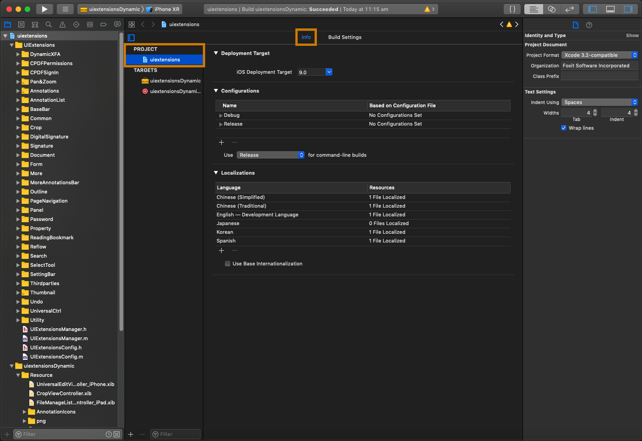Image resolution: width=642 pixels, height=441 pixels.
Task: Jump to previous issue arrow
Action: click(501, 24)
